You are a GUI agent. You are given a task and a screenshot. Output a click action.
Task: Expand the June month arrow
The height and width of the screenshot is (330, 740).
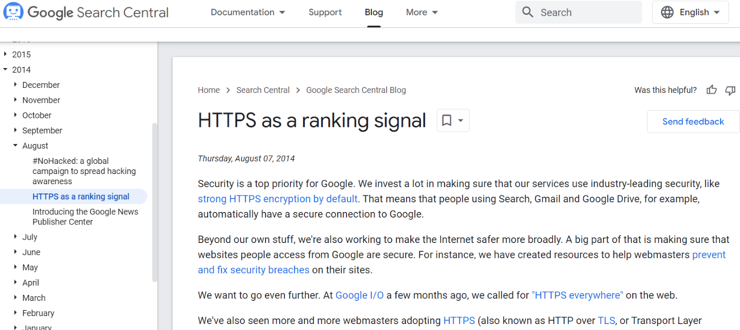coord(15,252)
